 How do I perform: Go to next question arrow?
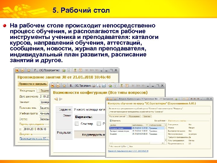[61, 99]
